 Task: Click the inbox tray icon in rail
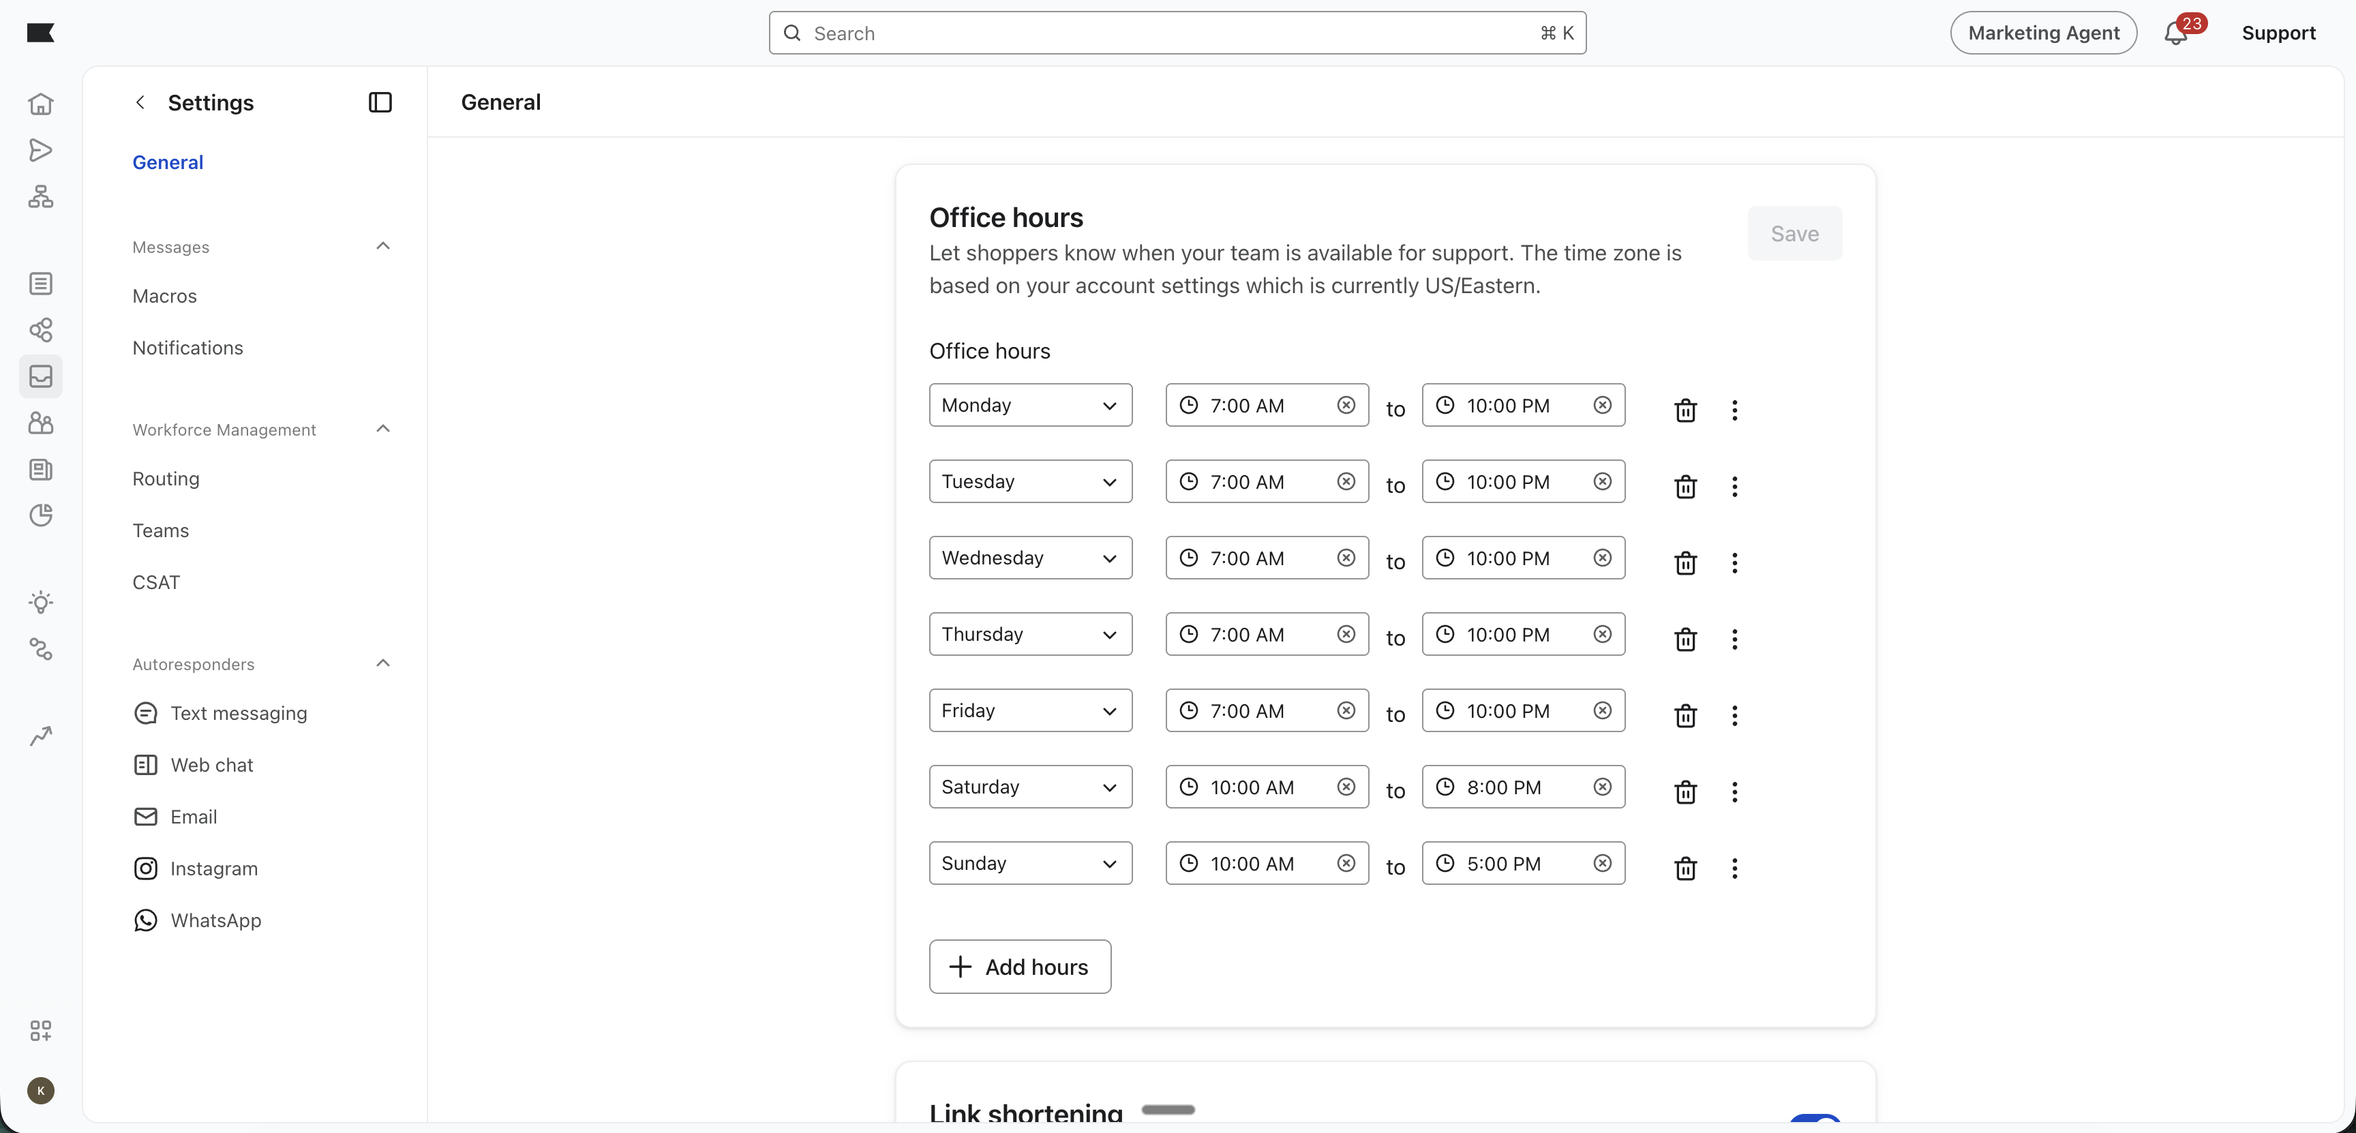point(40,376)
